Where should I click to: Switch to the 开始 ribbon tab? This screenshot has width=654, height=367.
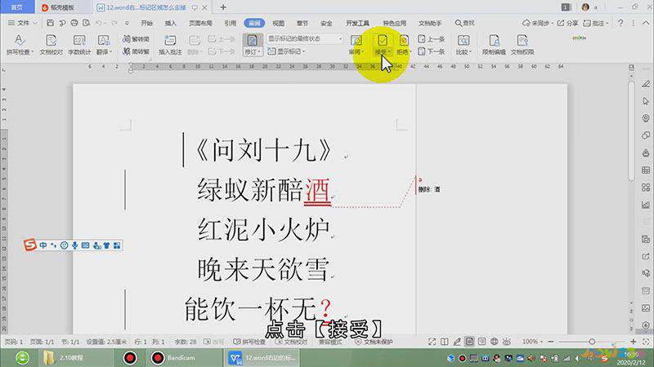146,23
